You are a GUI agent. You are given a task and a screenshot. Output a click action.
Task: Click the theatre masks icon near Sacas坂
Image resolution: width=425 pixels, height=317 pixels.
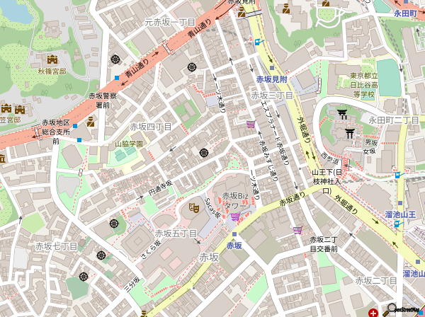click(193, 207)
